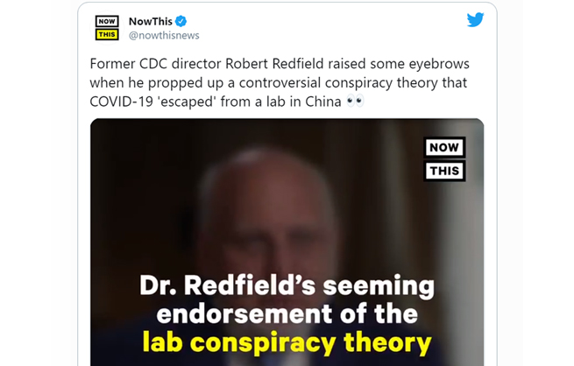Open the NowThis profile avatar
The image size is (574, 366).
107,28
